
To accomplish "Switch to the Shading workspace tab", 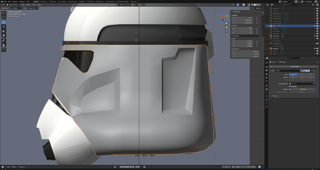I will pos(82,1).
